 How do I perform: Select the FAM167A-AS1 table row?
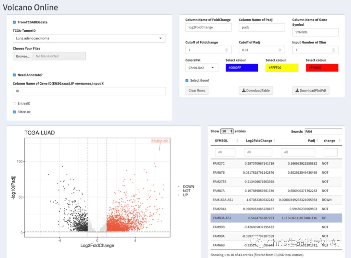pos(276,200)
